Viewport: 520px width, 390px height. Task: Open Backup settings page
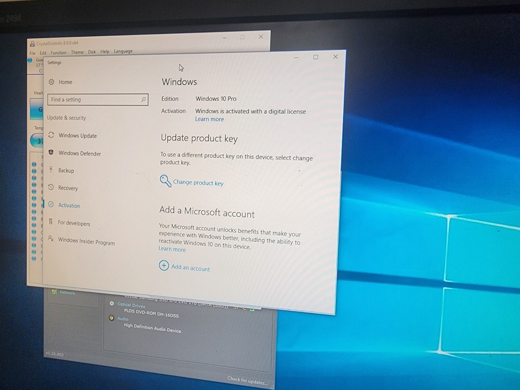(x=66, y=171)
